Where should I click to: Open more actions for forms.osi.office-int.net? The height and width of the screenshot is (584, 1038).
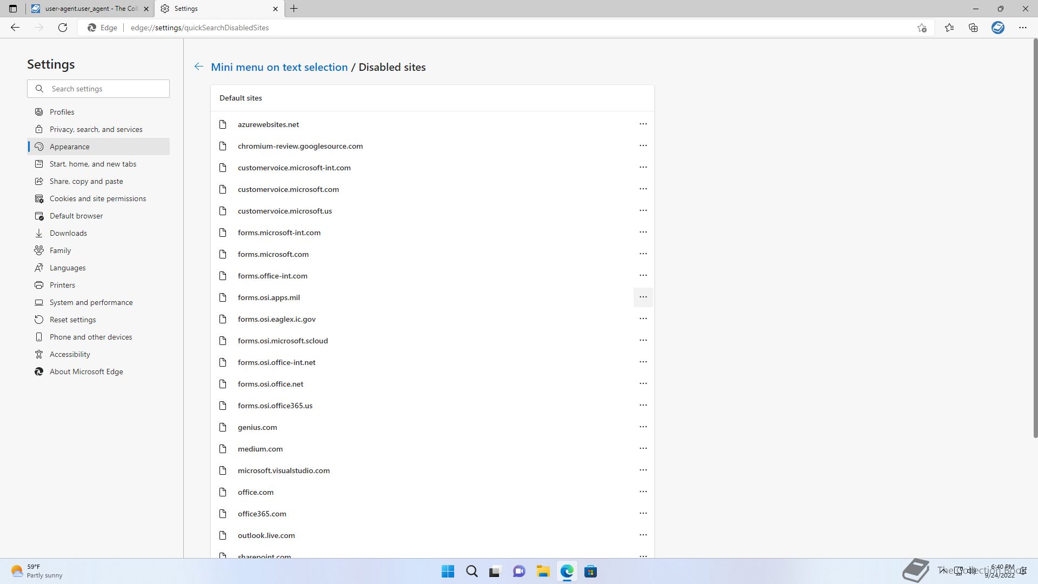coord(643,362)
